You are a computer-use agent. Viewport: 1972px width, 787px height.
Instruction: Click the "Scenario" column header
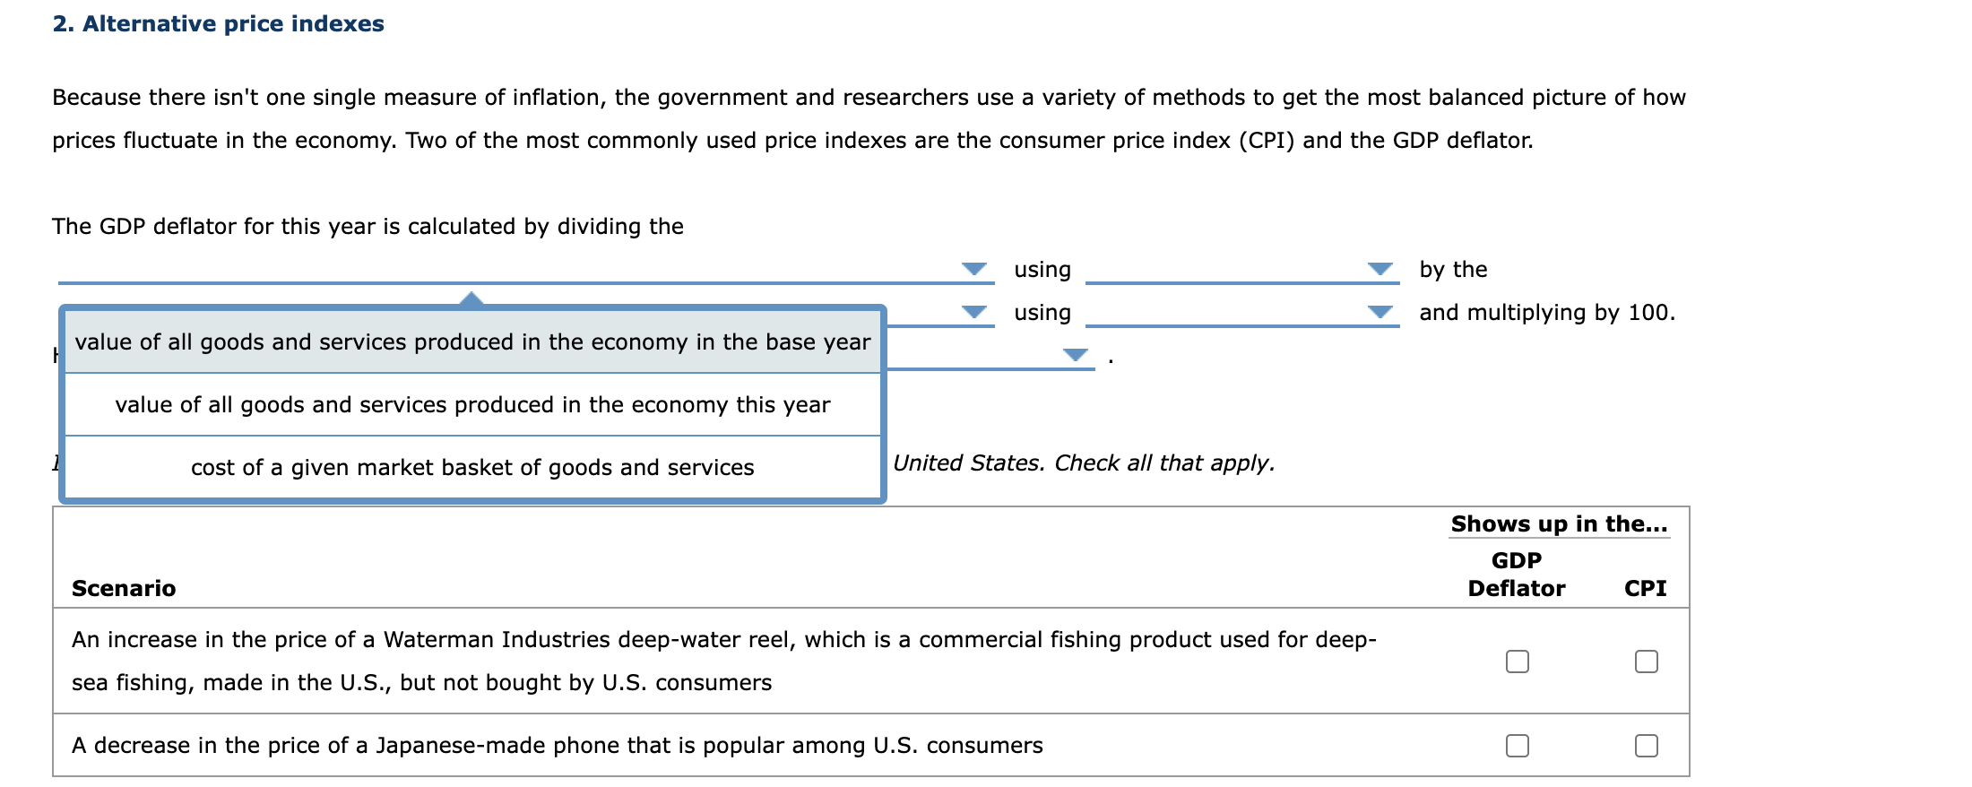click(x=123, y=588)
